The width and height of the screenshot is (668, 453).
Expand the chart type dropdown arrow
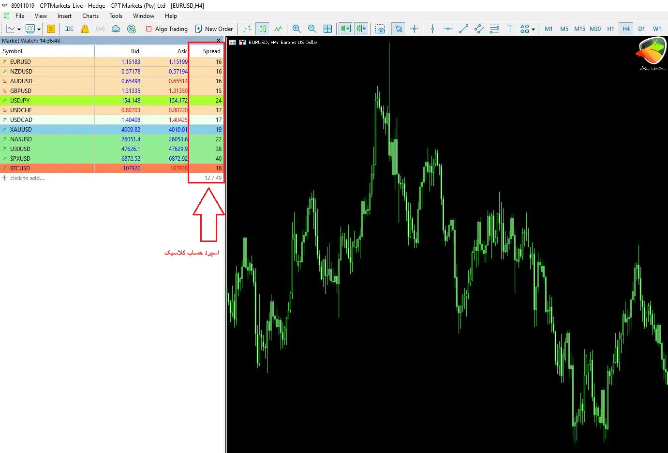pos(19,30)
